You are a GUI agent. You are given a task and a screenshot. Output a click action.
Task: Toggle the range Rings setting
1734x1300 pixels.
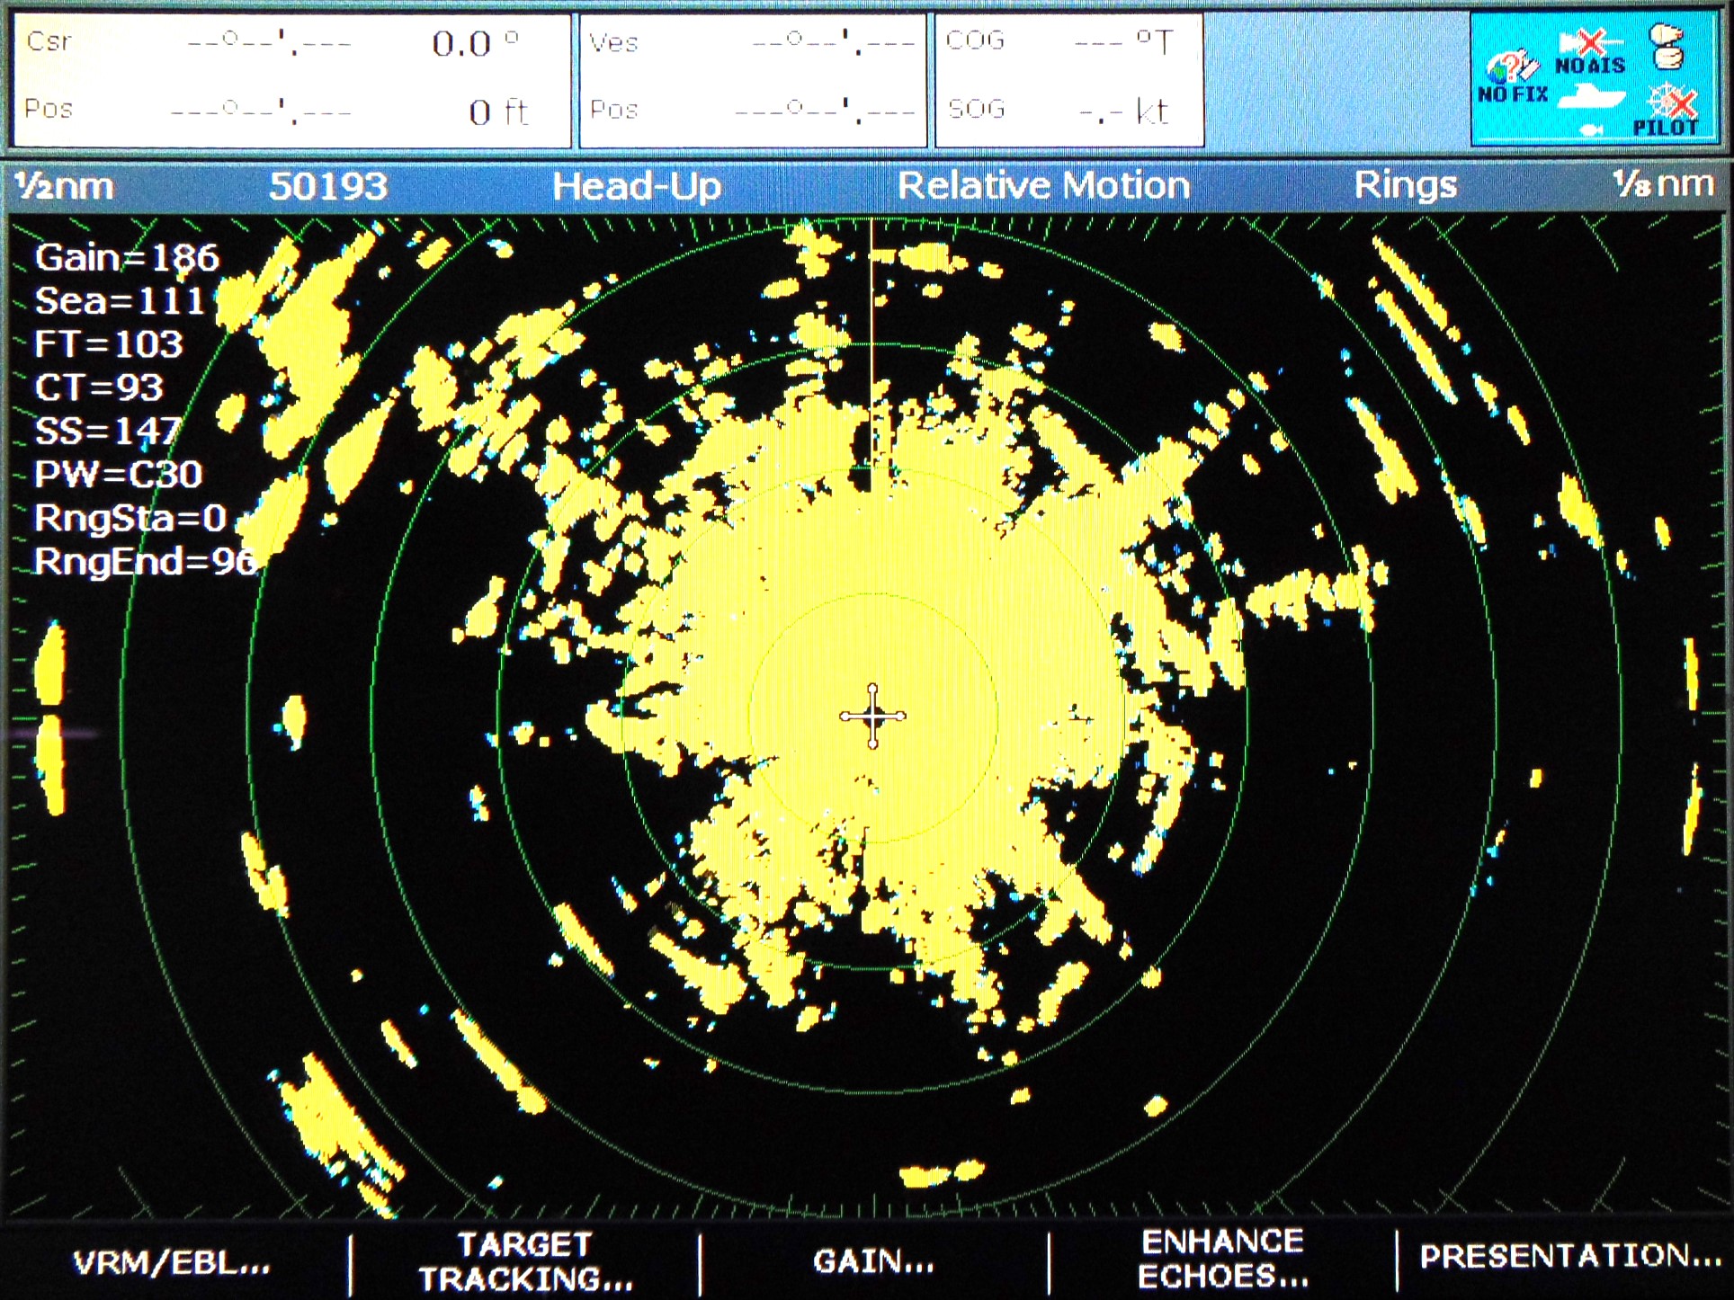pos(1405,185)
